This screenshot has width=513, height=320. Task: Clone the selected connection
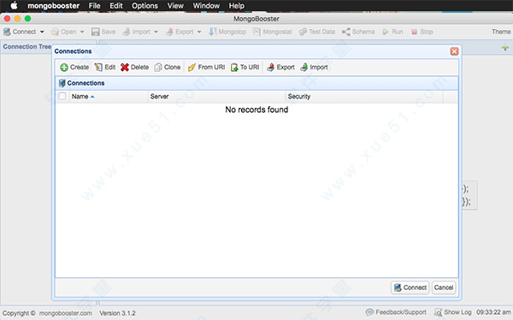tap(168, 67)
